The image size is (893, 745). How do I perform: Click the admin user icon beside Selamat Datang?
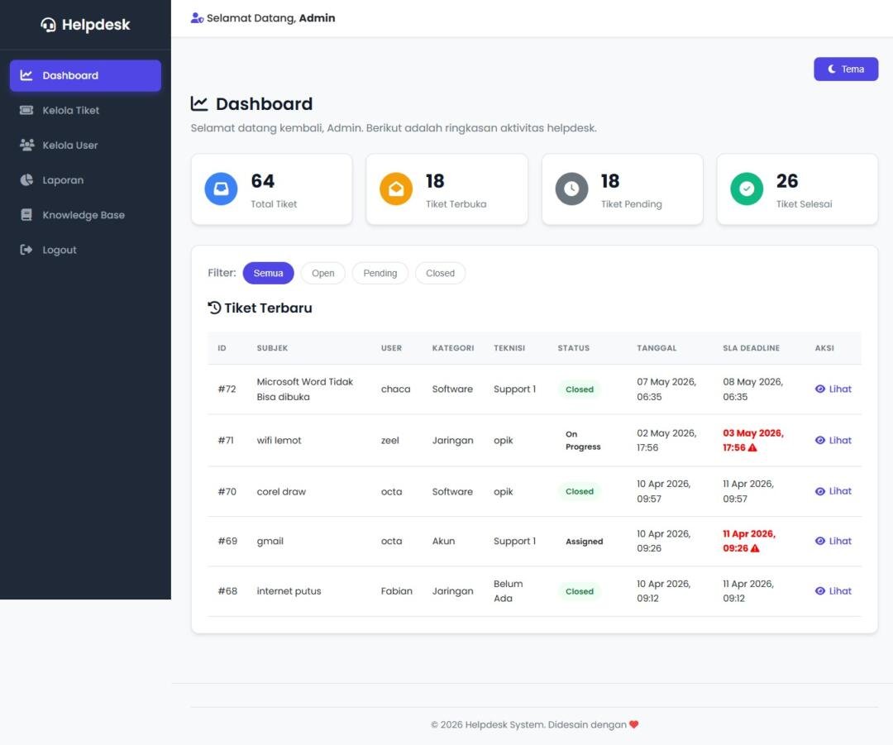pos(197,18)
